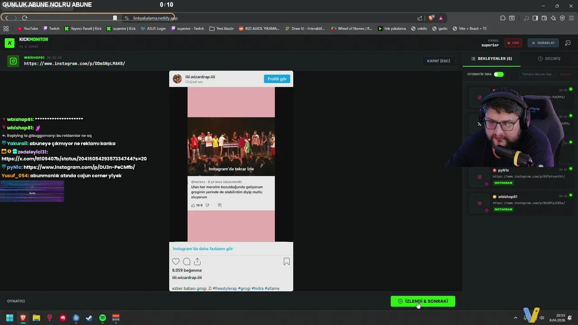Click the Brave VPN shield icon
The height and width of the screenshot is (325, 578).
562,18
